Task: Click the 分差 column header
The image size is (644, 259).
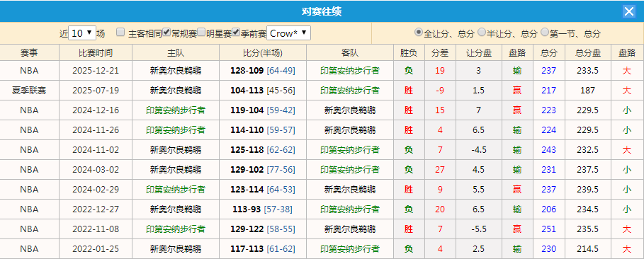Action: tap(440, 52)
